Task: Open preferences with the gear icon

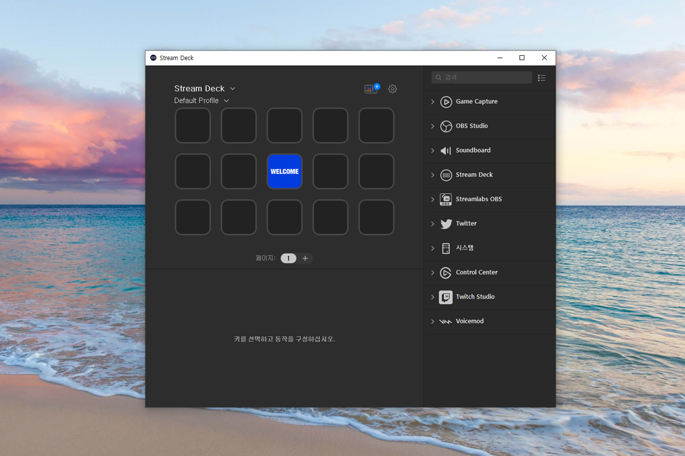Action: [x=393, y=89]
